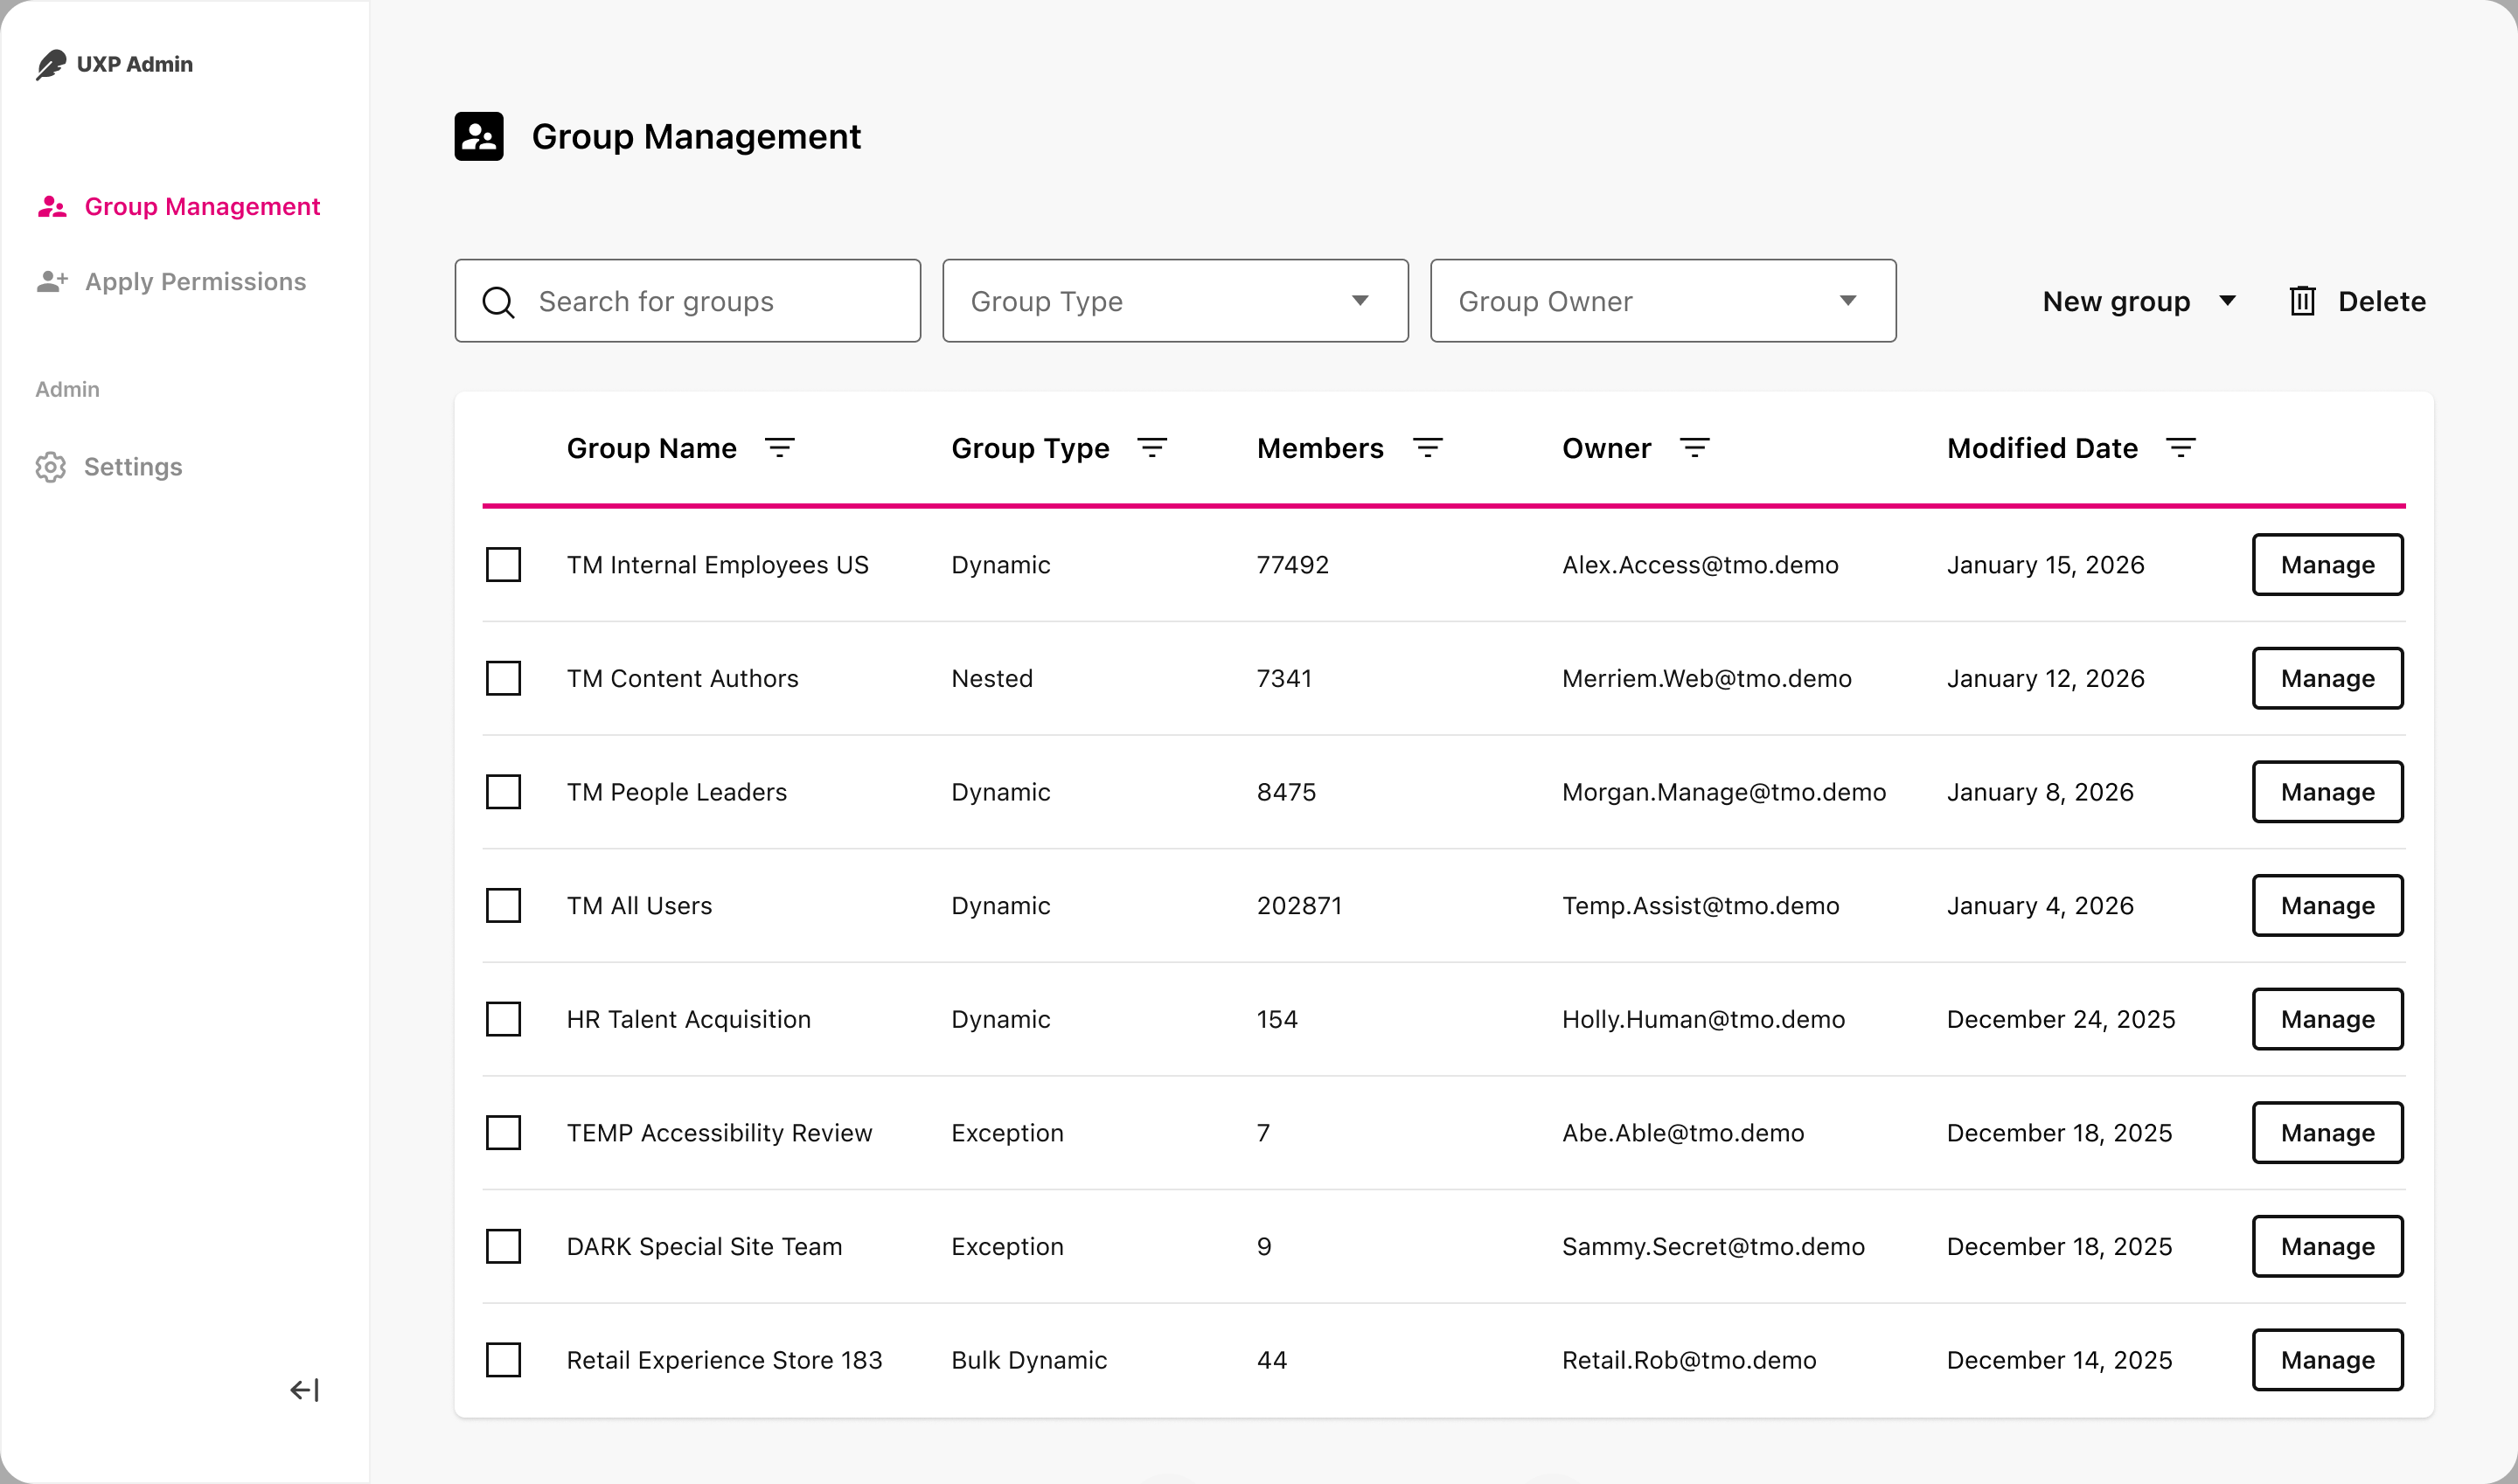Click the TM All Users group name
The height and width of the screenshot is (1484, 2518).
pyautogui.click(x=639, y=906)
